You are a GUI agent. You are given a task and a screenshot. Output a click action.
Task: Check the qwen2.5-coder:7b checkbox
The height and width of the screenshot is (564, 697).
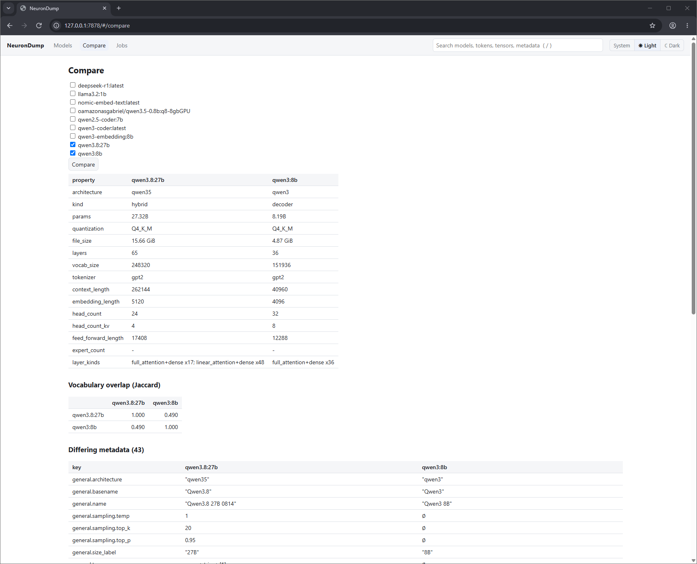click(73, 119)
